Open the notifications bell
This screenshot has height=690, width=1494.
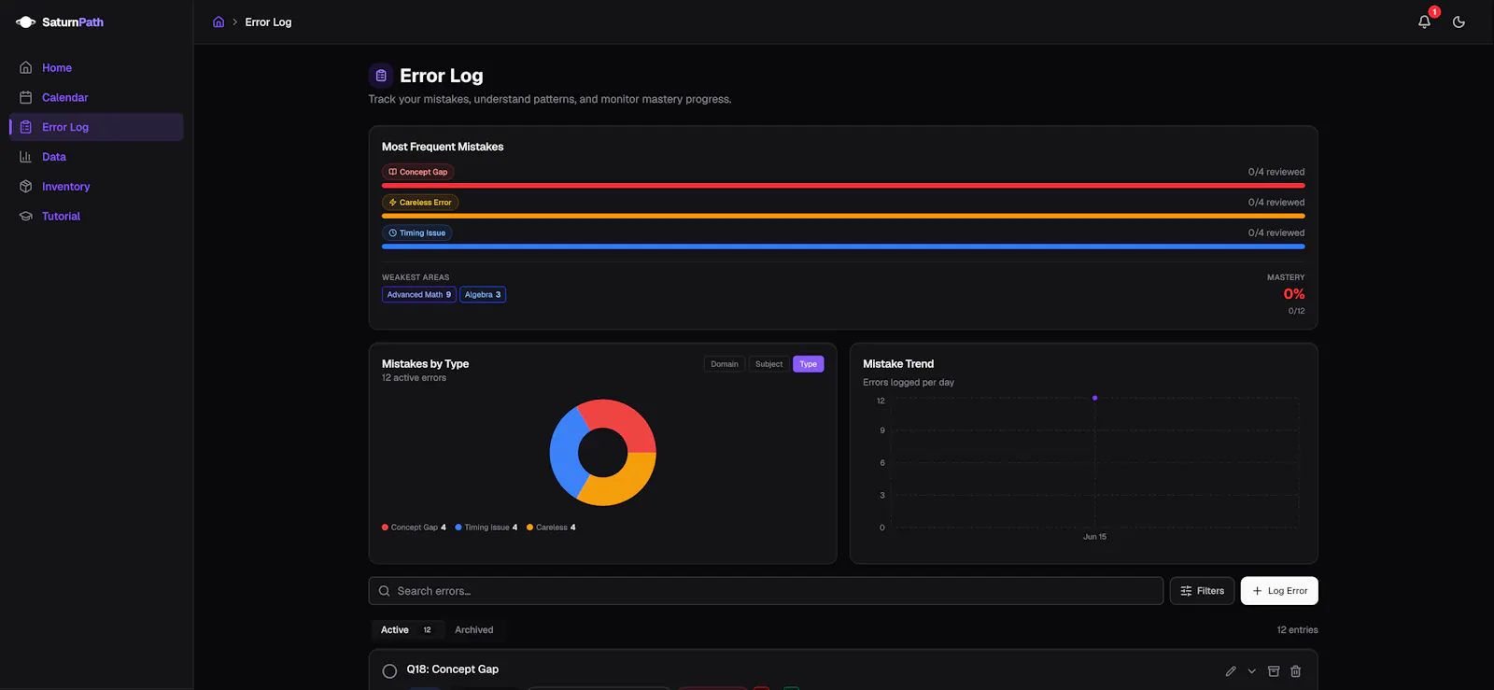tap(1424, 21)
